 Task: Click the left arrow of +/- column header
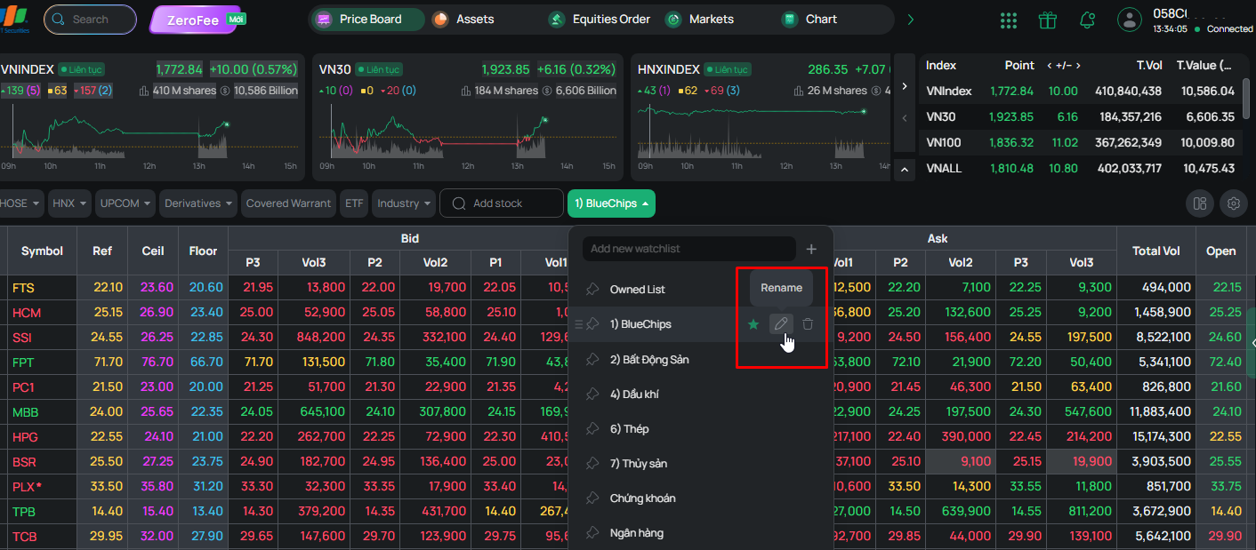click(1050, 66)
